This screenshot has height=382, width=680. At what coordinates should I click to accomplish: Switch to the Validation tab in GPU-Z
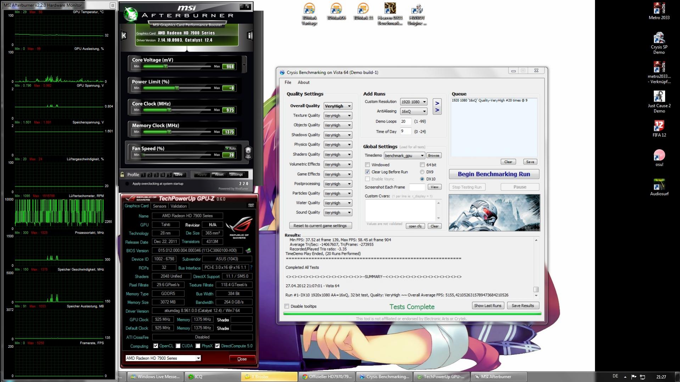coord(178,206)
